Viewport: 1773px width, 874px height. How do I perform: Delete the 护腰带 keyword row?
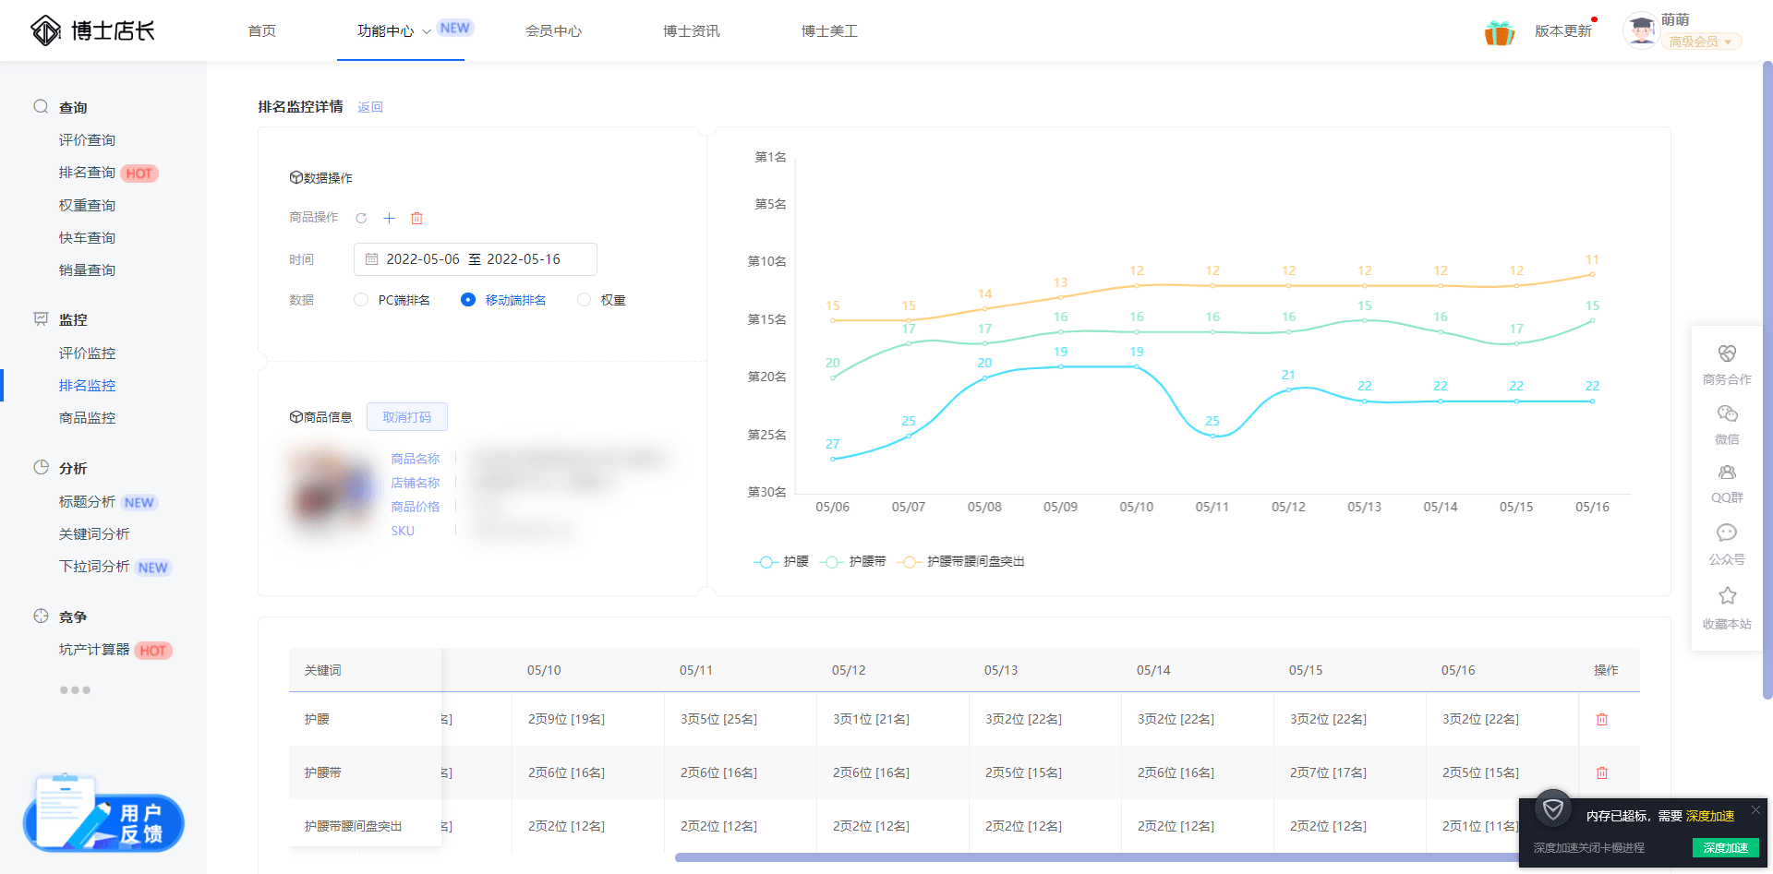point(1601,773)
